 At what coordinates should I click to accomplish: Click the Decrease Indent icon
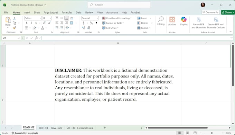(57, 28)
